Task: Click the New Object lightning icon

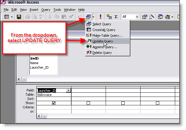Action: coord(167,17)
